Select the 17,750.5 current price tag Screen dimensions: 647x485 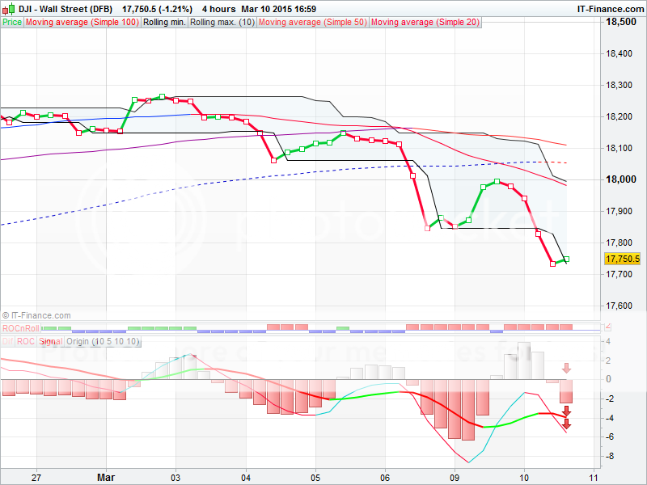coord(622,259)
